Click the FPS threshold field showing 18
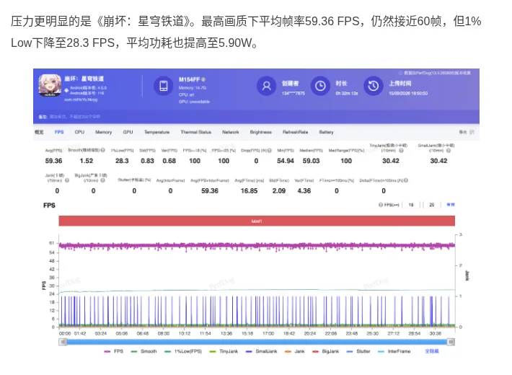Viewport: 512px width, 375px height. pos(411,205)
